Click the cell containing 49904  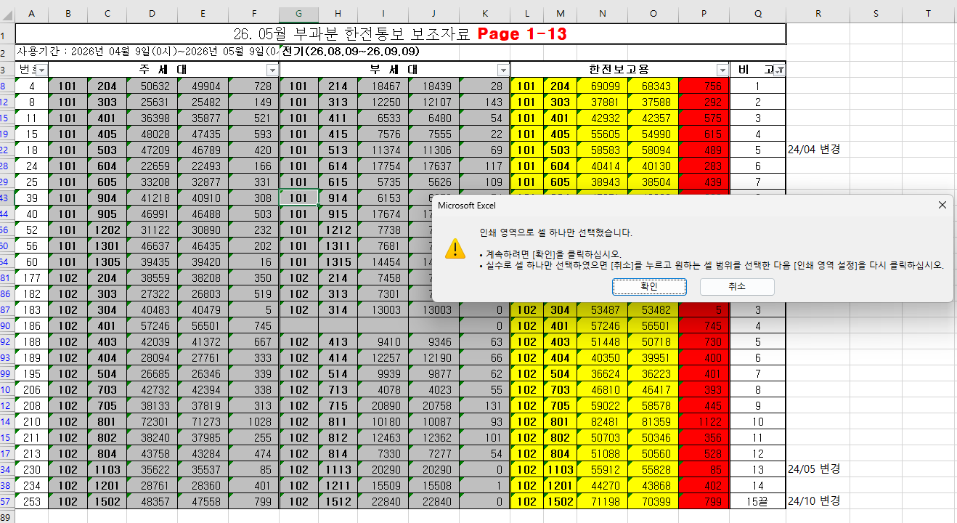(x=203, y=86)
